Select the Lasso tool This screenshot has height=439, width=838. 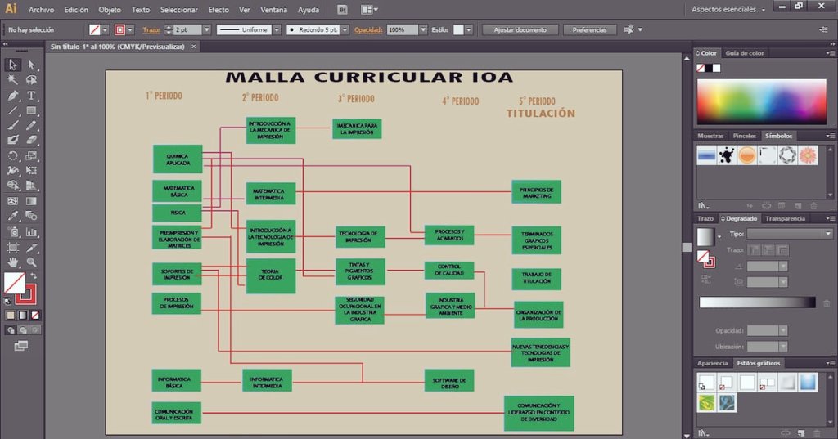click(x=32, y=80)
